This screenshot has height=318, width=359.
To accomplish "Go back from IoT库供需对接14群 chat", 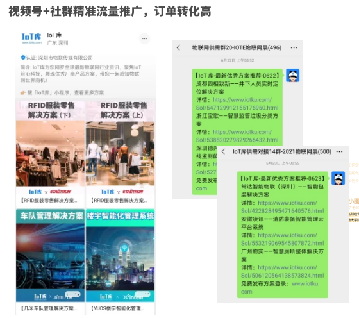I will pos(224,151).
